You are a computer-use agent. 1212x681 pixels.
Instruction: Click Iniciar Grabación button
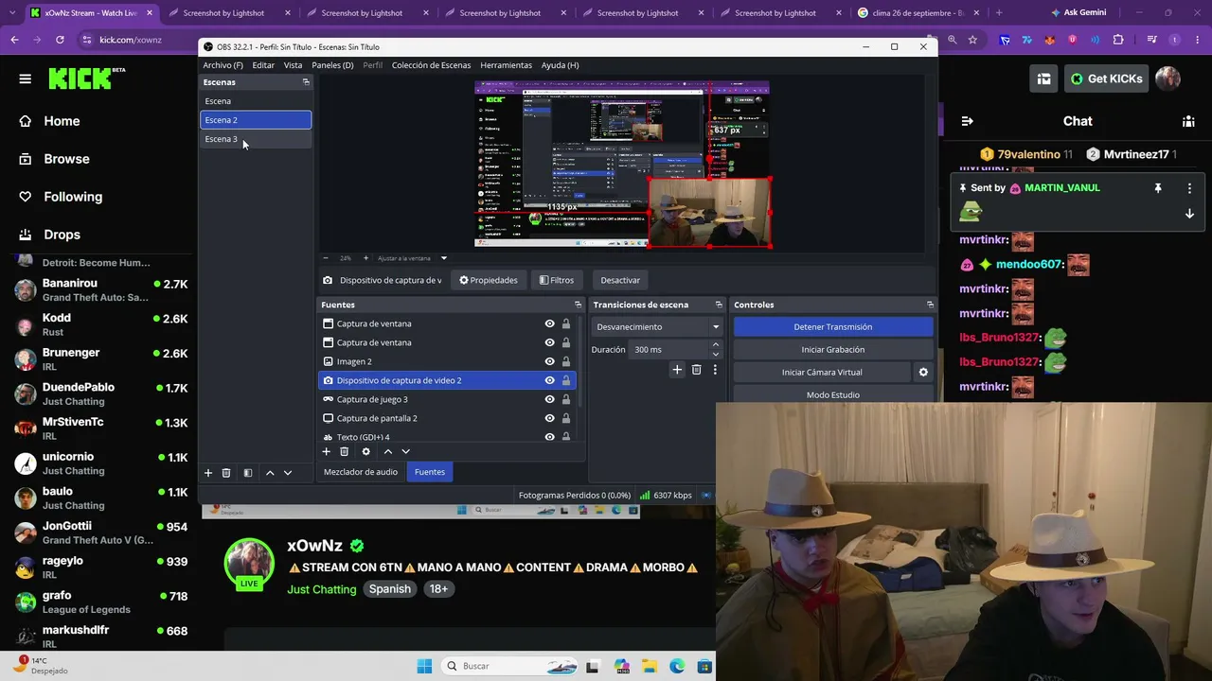pos(833,350)
